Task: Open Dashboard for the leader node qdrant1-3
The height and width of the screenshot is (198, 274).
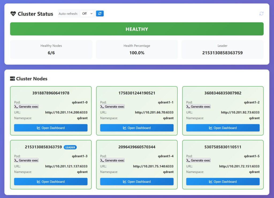Action: [x=51, y=182]
